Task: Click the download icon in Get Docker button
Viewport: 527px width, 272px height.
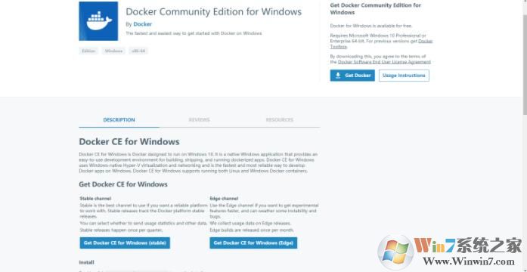Action: (338, 76)
